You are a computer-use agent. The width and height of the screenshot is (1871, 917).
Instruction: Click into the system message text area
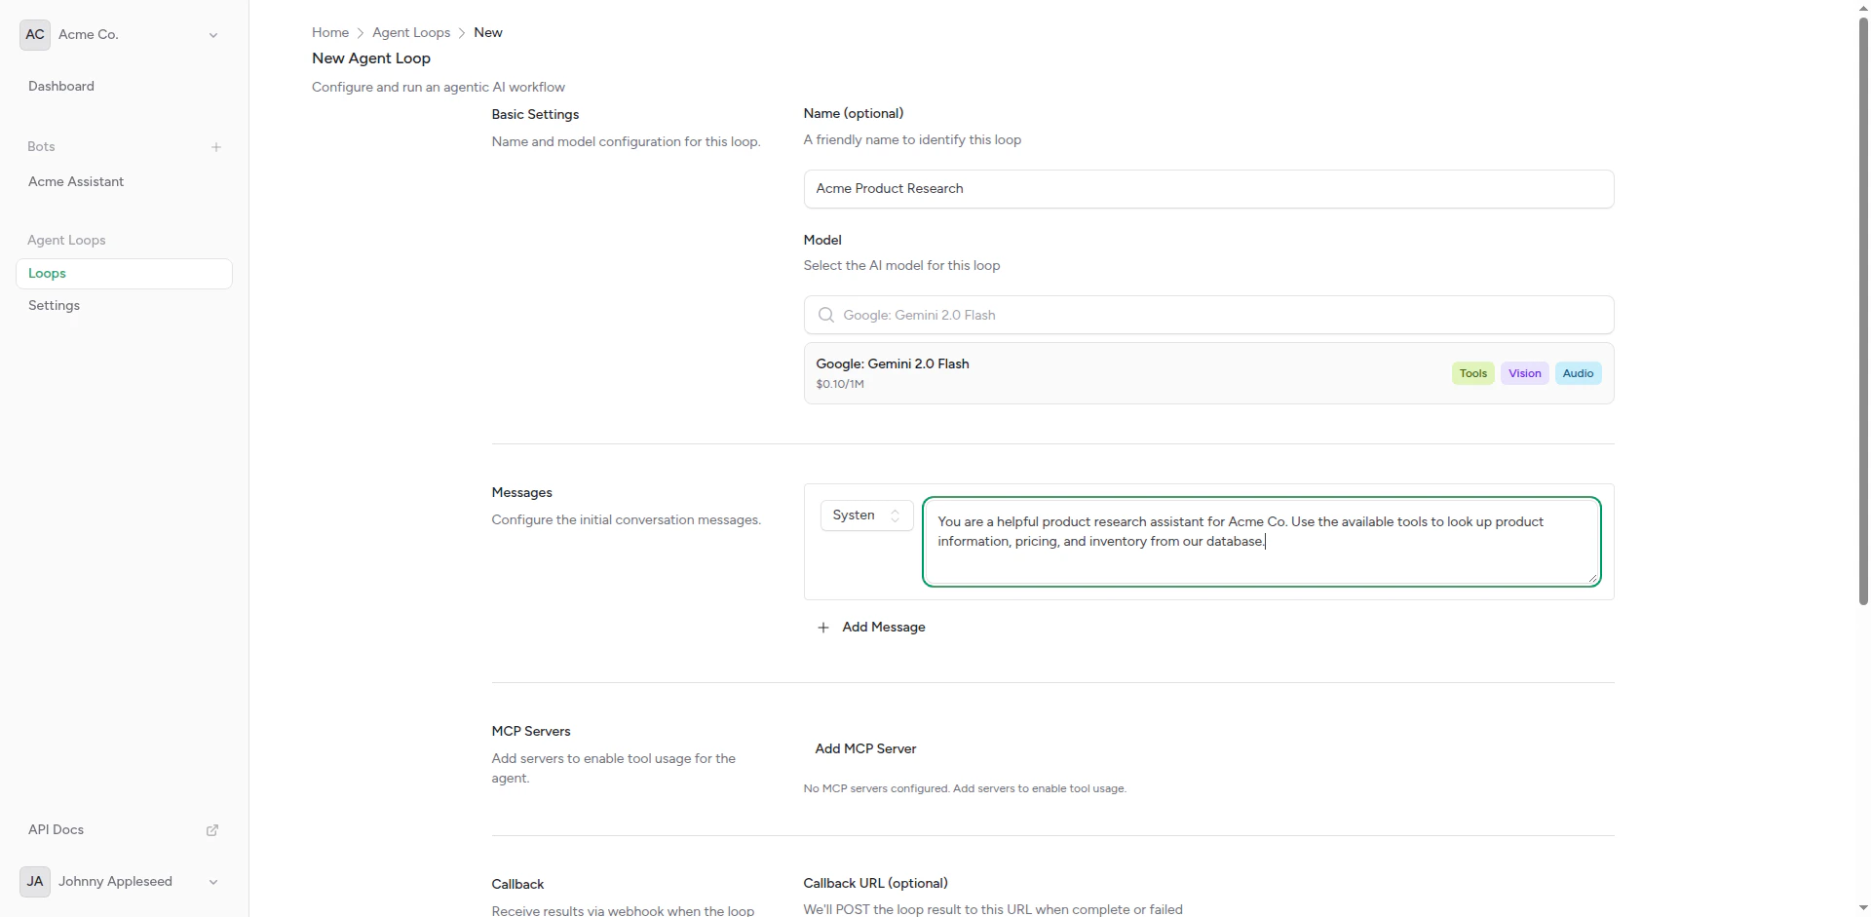point(1261,542)
